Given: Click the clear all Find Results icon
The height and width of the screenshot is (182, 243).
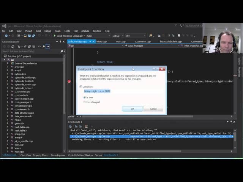Looking at the screenshot, I should click(x=86, y=126).
